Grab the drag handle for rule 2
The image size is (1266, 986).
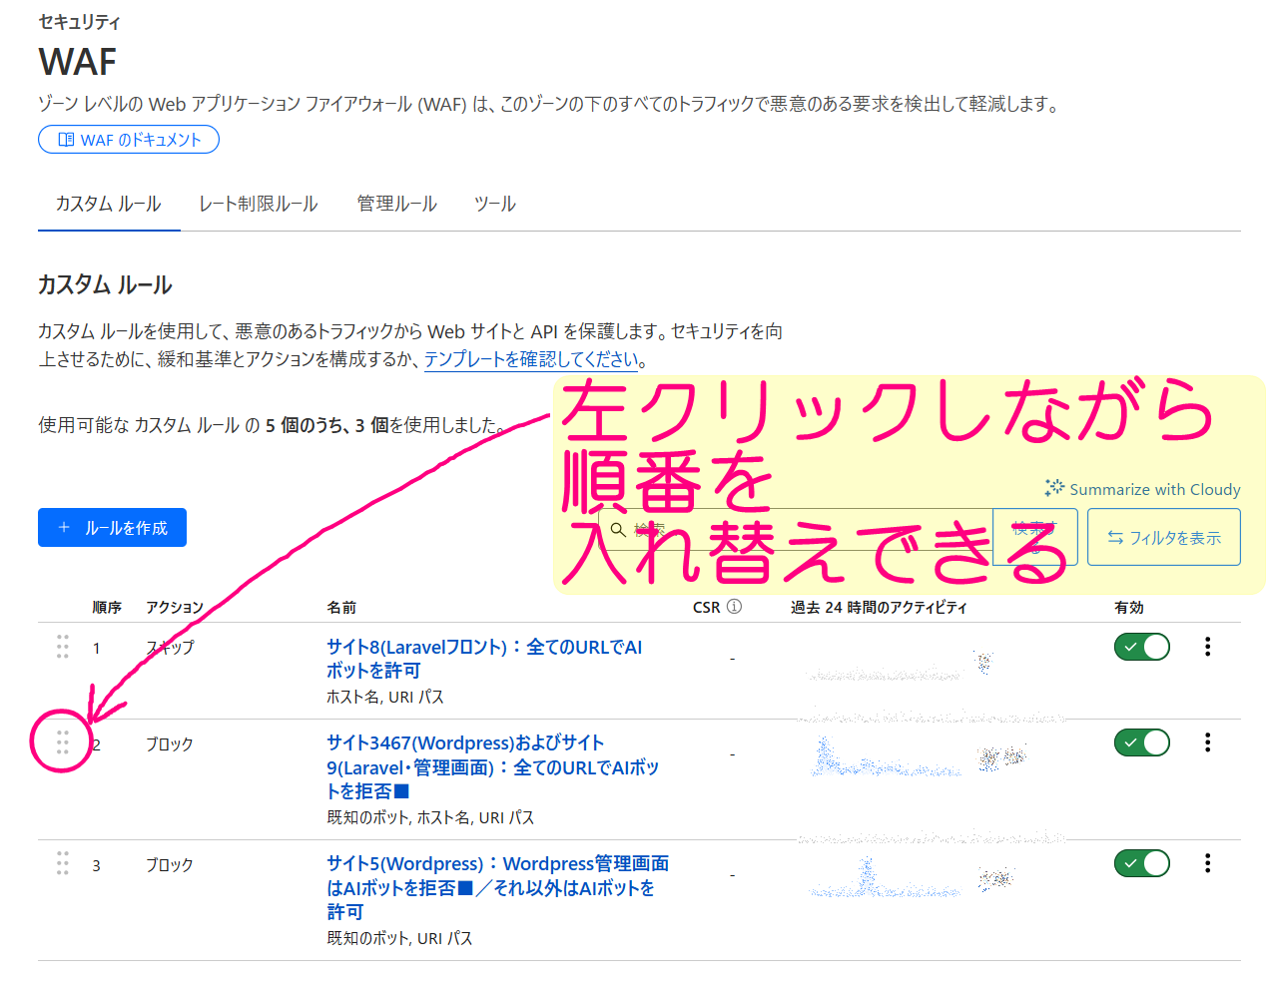point(63,742)
